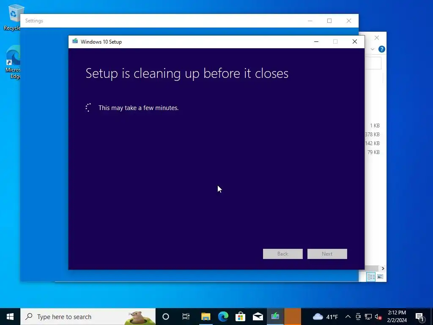Viewport: 433px width, 325px height.
Task: Switch File Explorer to details view
Action: pos(371,277)
